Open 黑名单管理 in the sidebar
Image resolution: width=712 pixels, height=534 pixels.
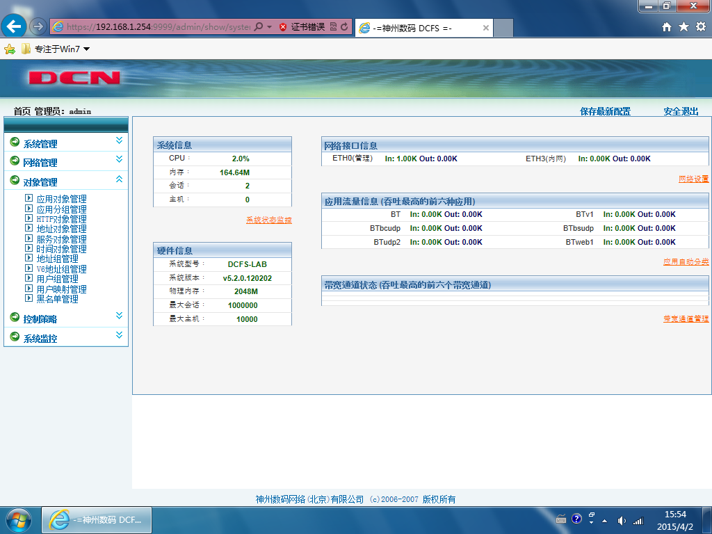57,299
